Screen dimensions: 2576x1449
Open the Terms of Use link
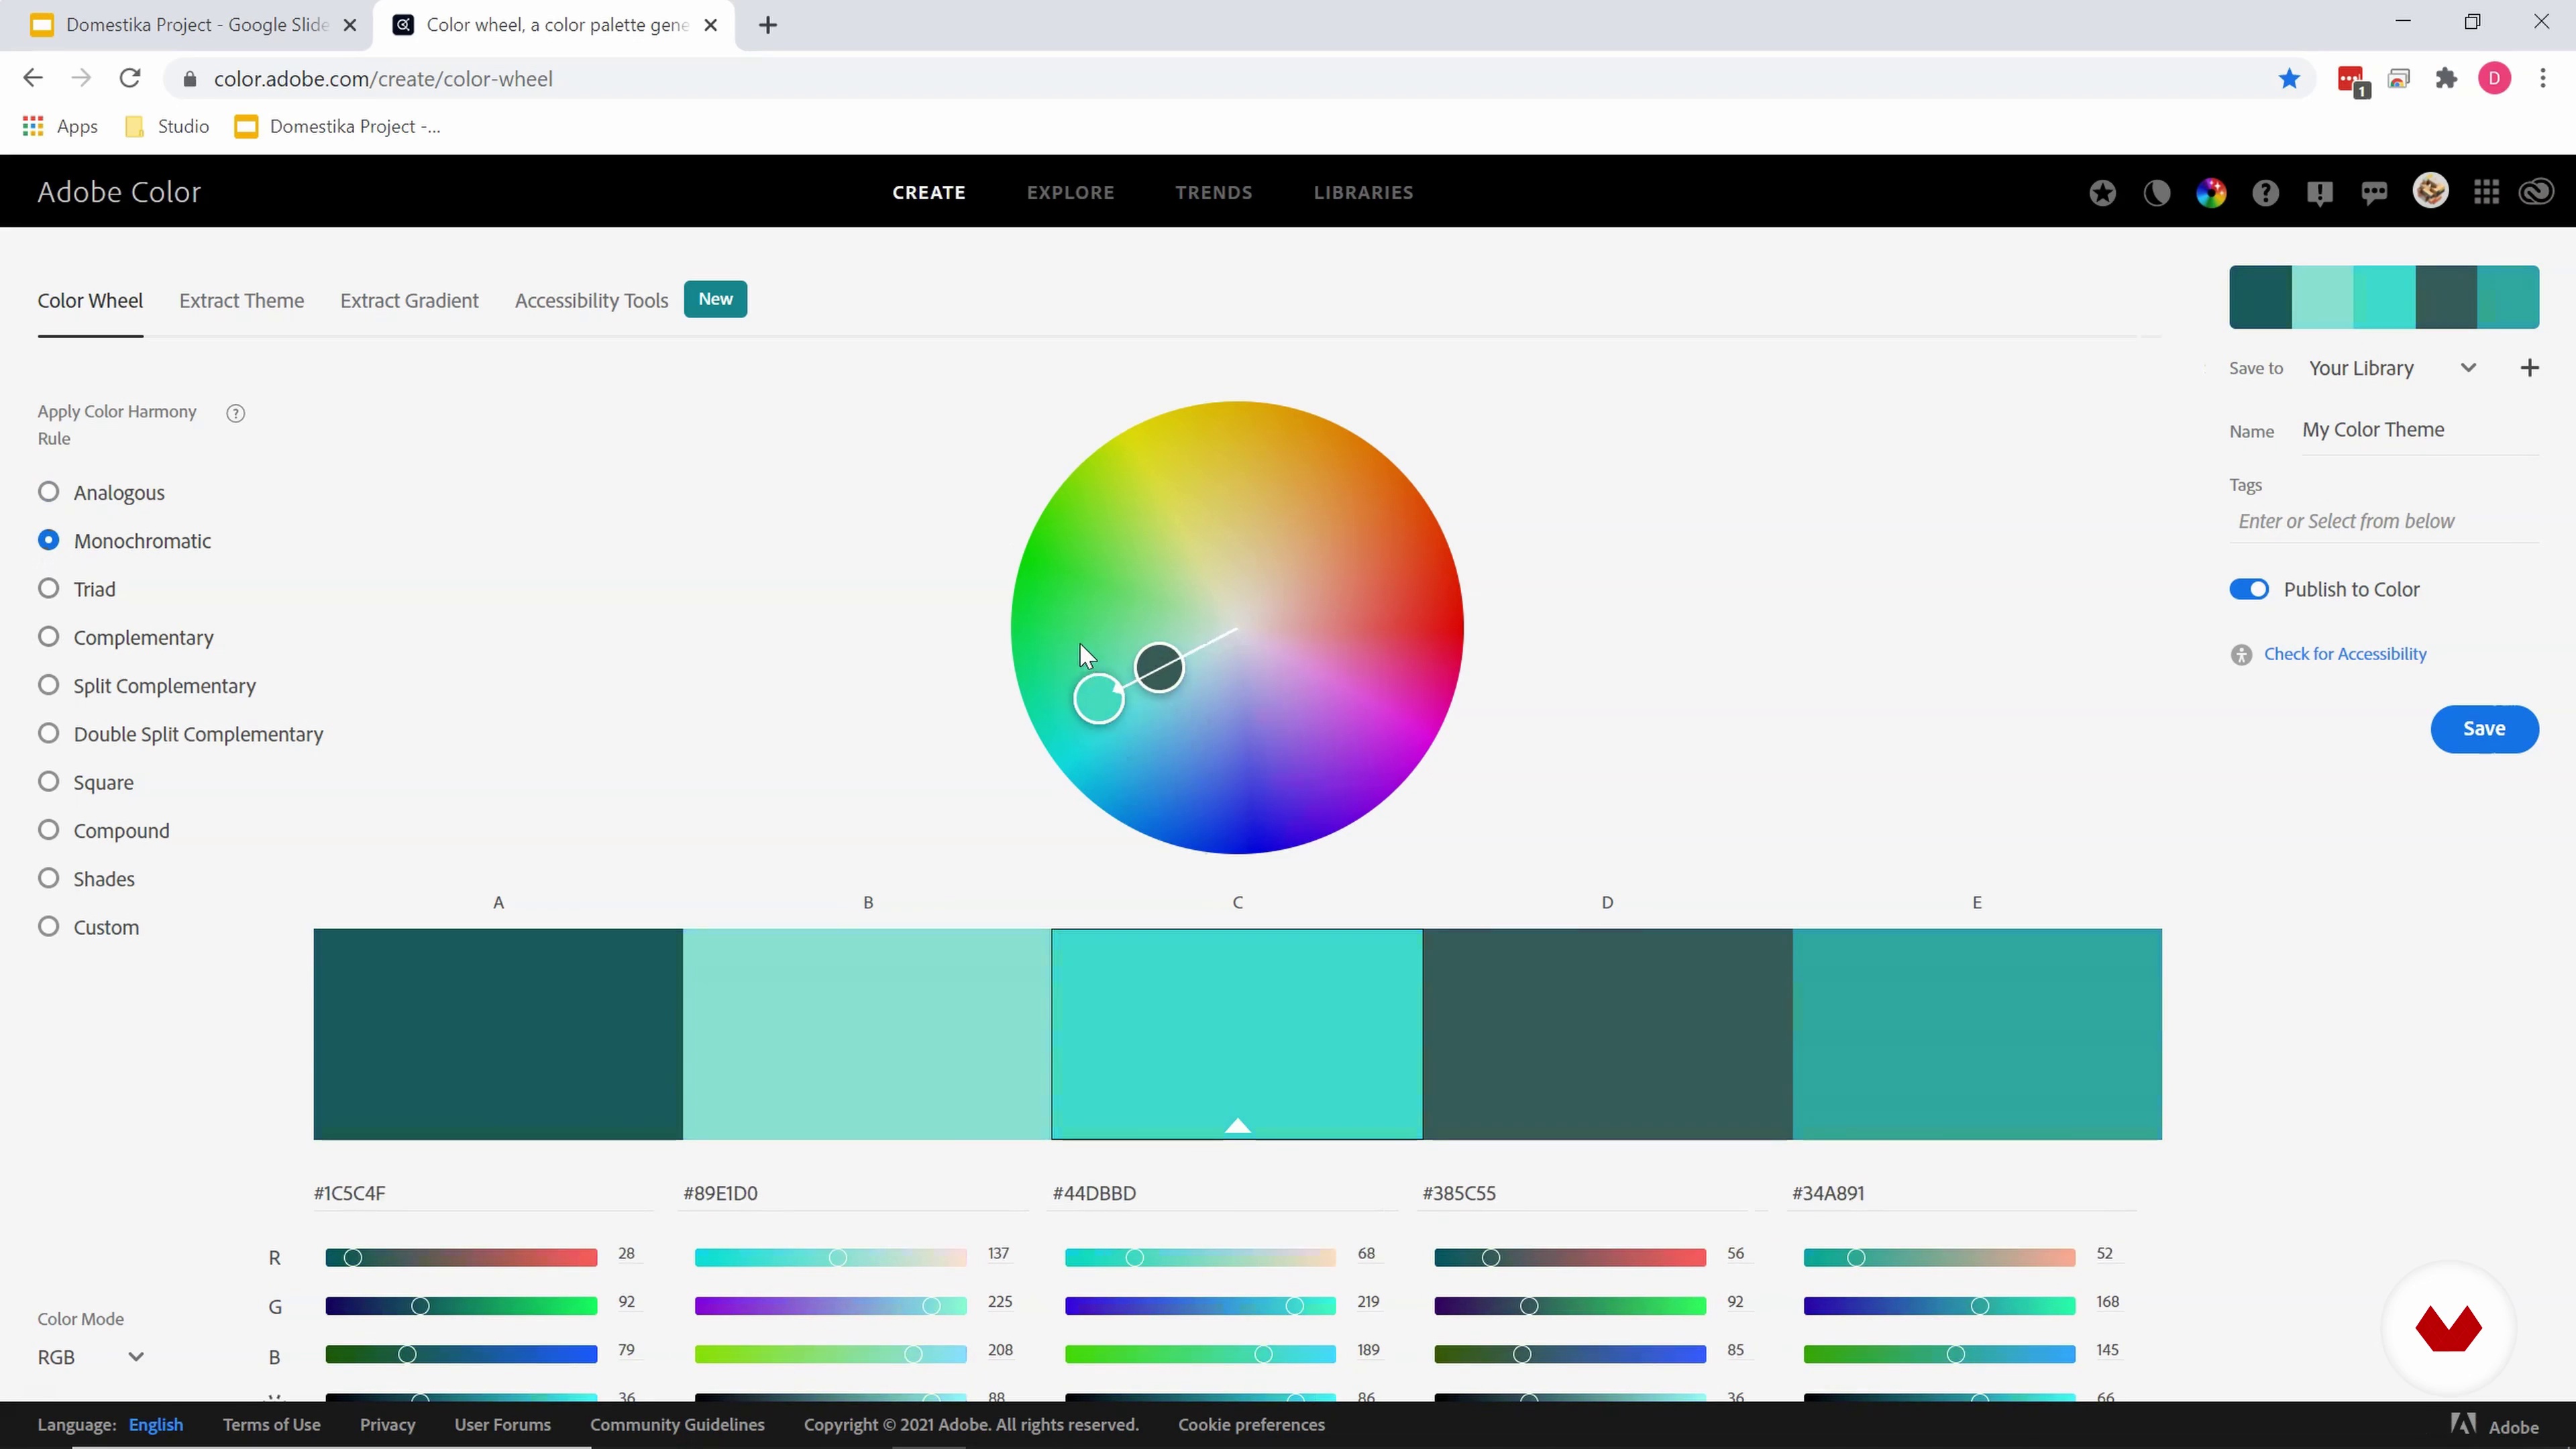pos(271,1425)
